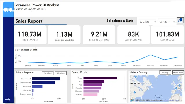Click the Carretera product bar
185x104 pixels.
(90, 94)
